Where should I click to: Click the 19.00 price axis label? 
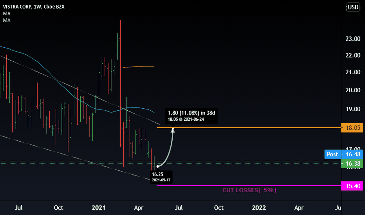click(x=353, y=109)
